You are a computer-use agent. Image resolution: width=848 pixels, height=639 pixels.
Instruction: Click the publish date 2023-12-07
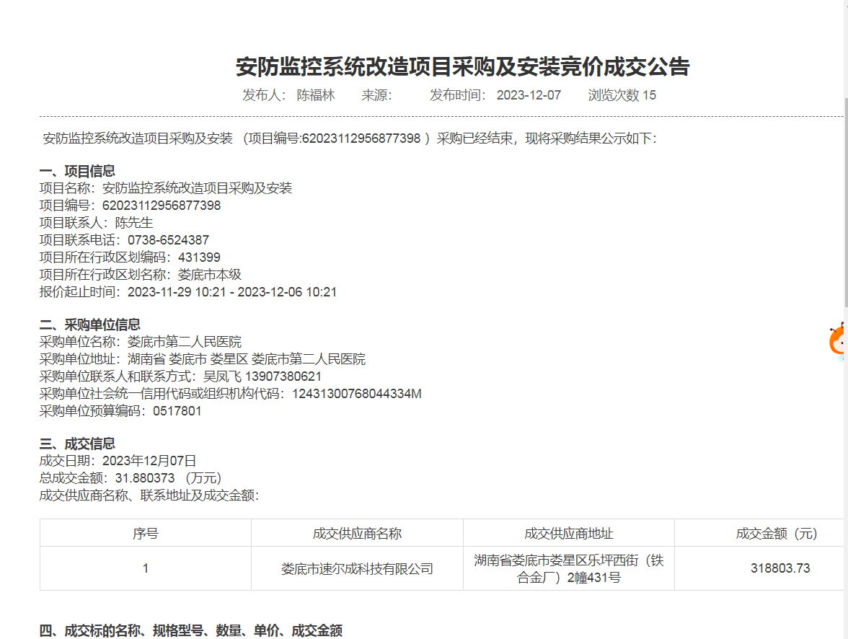point(529,95)
